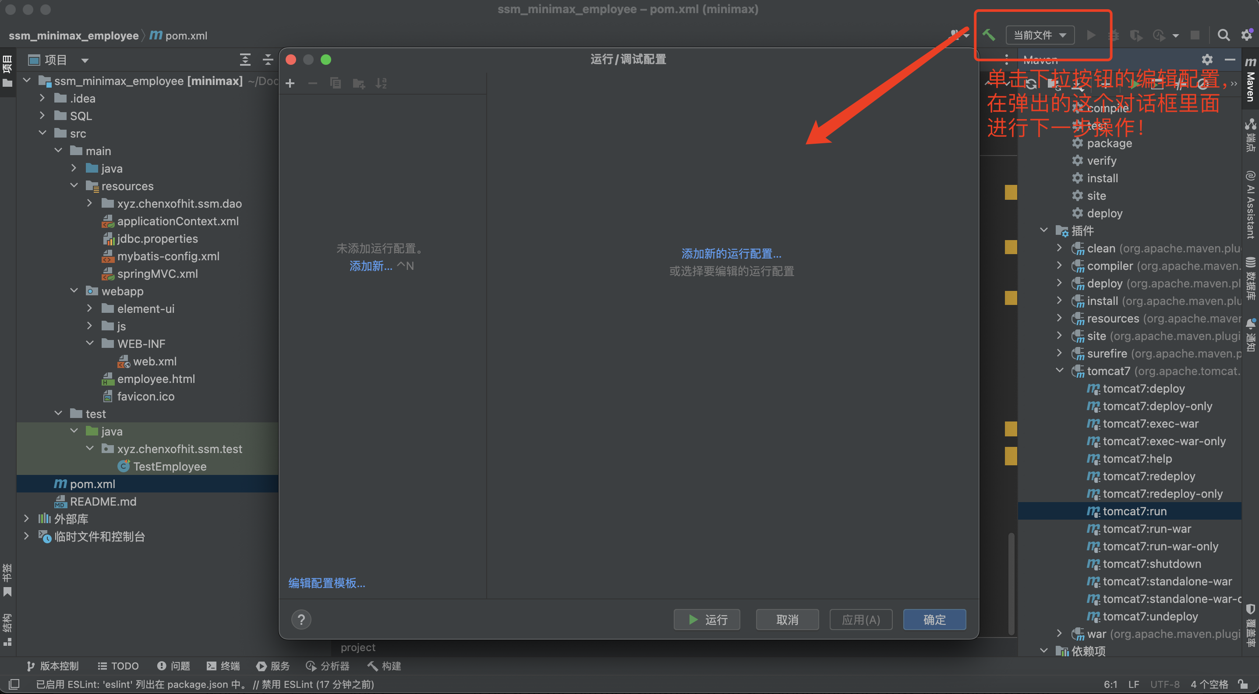The image size is (1259, 694).
Task: Click the green build hammer icon
Action: 989,35
